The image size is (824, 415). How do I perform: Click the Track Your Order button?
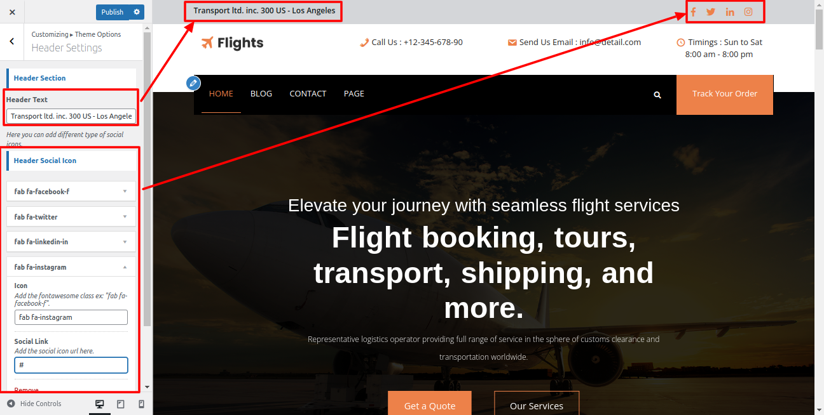(x=725, y=95)
